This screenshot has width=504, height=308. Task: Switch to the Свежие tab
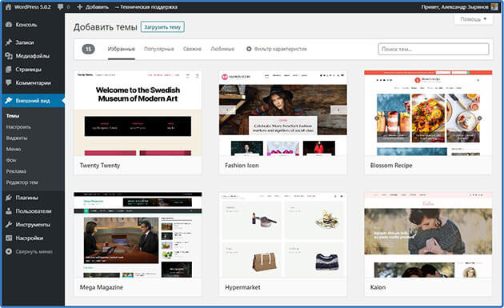[192, 49]
